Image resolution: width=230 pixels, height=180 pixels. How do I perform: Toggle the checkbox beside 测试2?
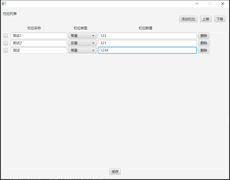pyautogui.click(x=6, y=43)
